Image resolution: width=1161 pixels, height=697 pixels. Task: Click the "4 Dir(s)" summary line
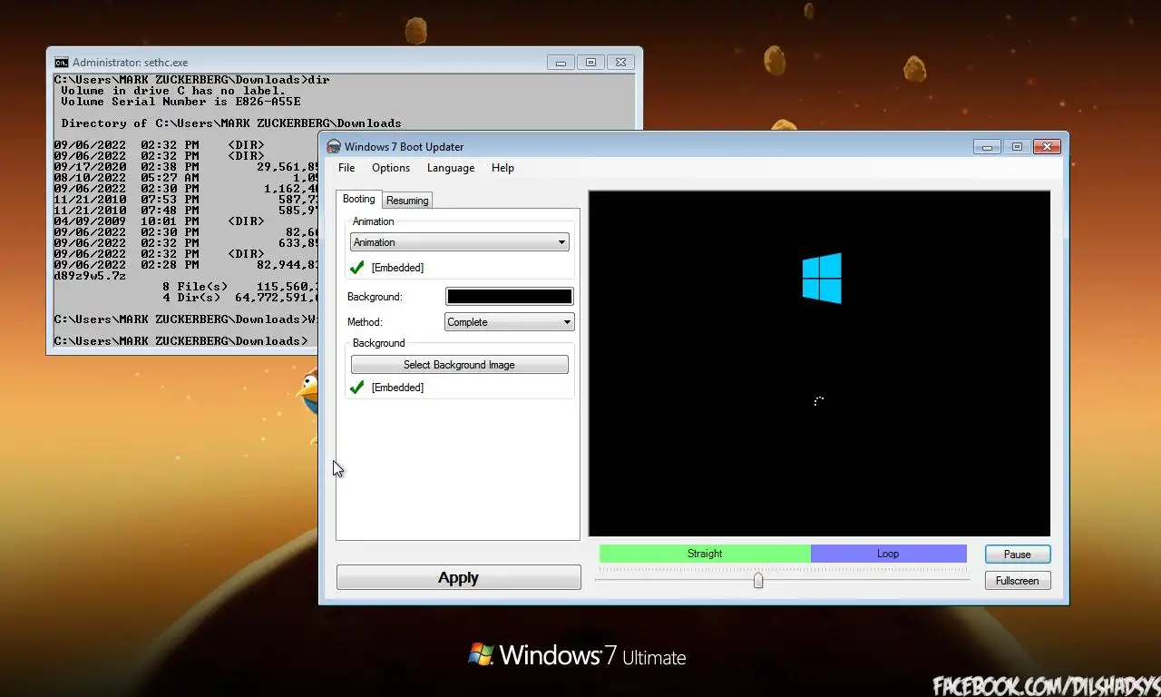(x=240, y=298)
